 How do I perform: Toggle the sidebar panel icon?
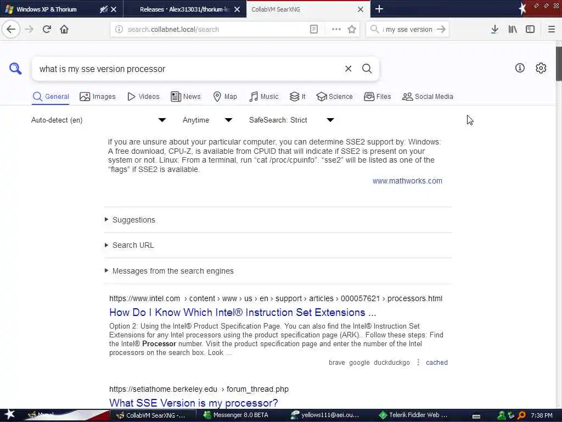click(x=530, y=29)
